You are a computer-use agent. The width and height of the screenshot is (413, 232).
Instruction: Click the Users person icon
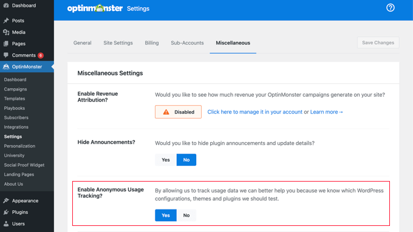(6, 224)
